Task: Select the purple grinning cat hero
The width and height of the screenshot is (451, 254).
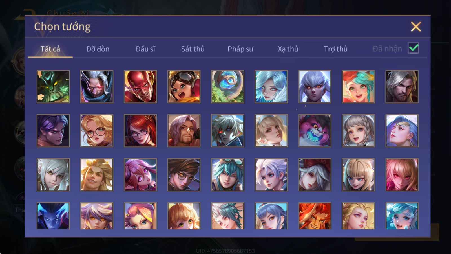Action: 315,131
